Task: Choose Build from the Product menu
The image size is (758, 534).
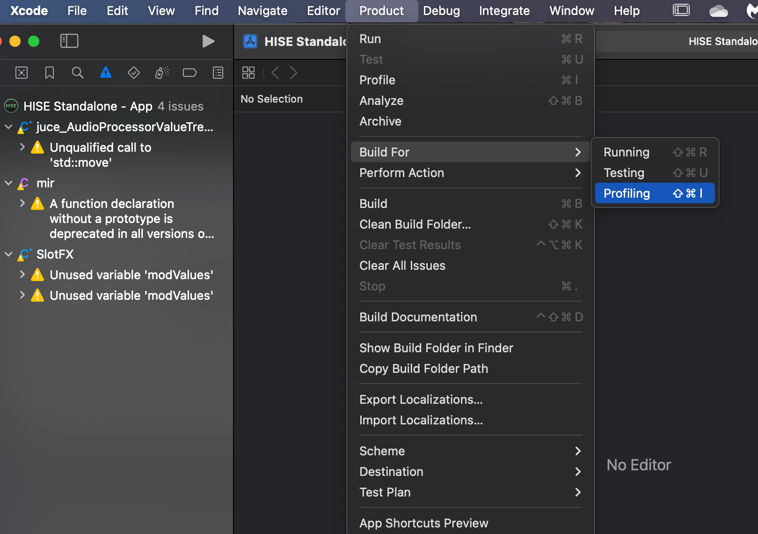Action: (x=471, y=204)
